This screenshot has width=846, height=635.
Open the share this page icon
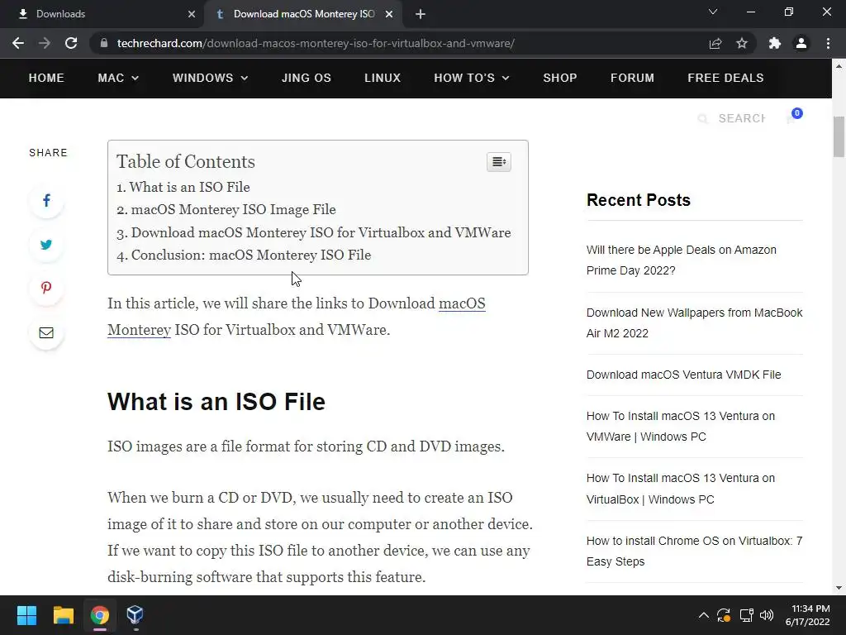point(715,43)
